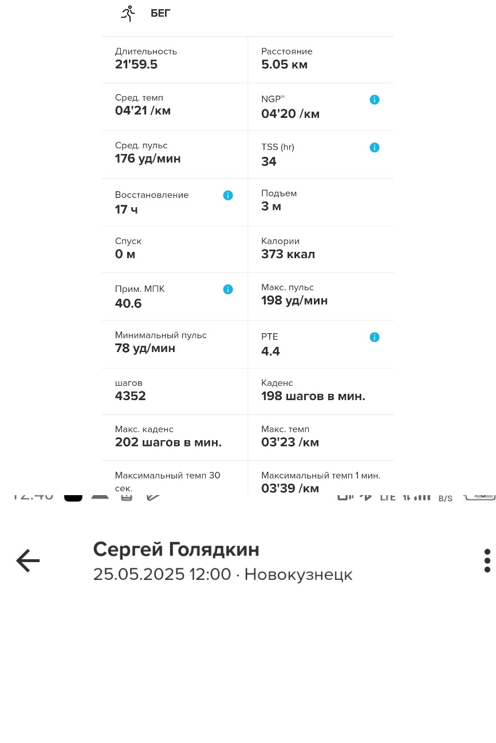Tap the Сред. темп 04'21 /км value
496x743 pixels.
click(143, 110)
